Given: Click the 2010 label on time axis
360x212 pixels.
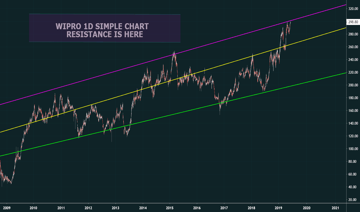Looking at the screenshot, I should (34, 208).
